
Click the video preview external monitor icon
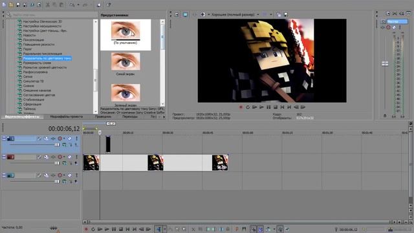186,14
